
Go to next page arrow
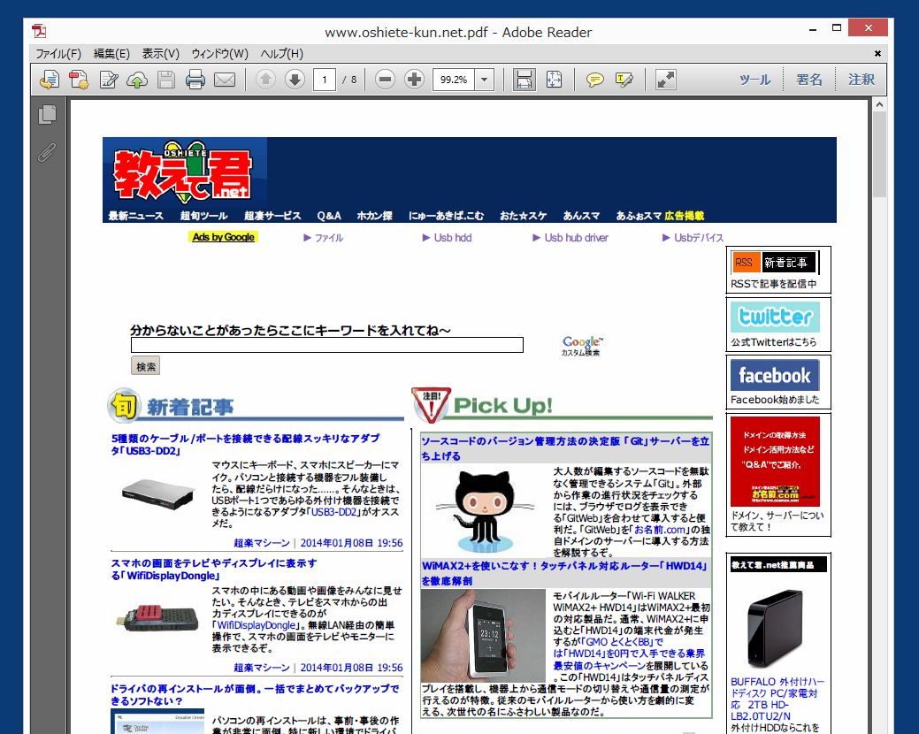[x=295, y=79]
